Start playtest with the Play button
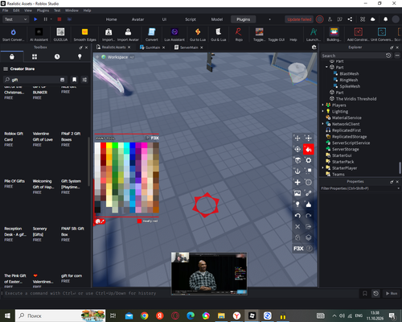 coord(35,19)
